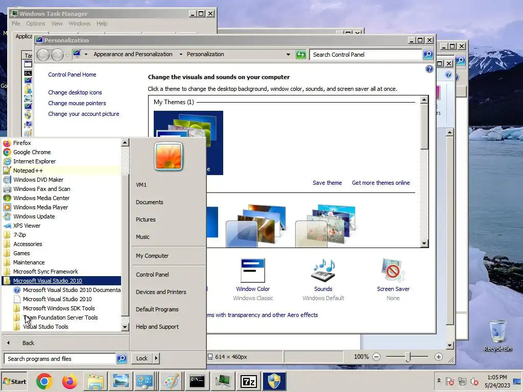Open Change mouse pointers link

77,103
